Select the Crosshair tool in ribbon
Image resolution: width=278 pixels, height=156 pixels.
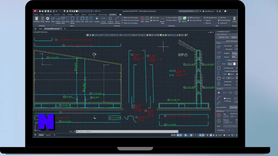(x=97, y=19)
